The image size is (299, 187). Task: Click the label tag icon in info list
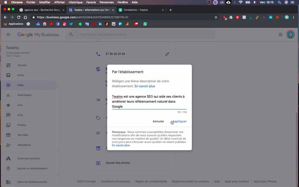point(98,118)
